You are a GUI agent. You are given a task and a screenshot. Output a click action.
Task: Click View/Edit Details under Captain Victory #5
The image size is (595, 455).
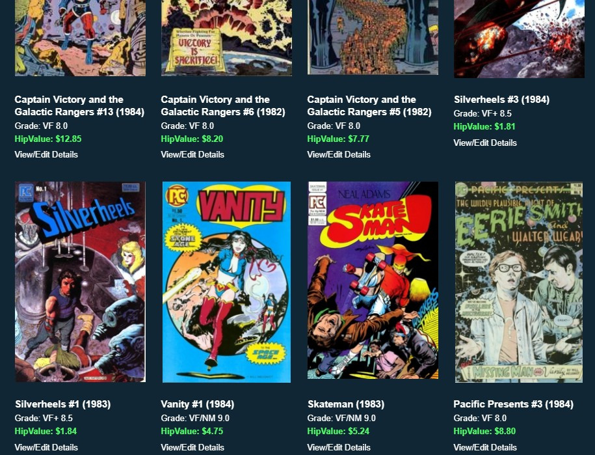pyautogui.click(x=339, y=154)
